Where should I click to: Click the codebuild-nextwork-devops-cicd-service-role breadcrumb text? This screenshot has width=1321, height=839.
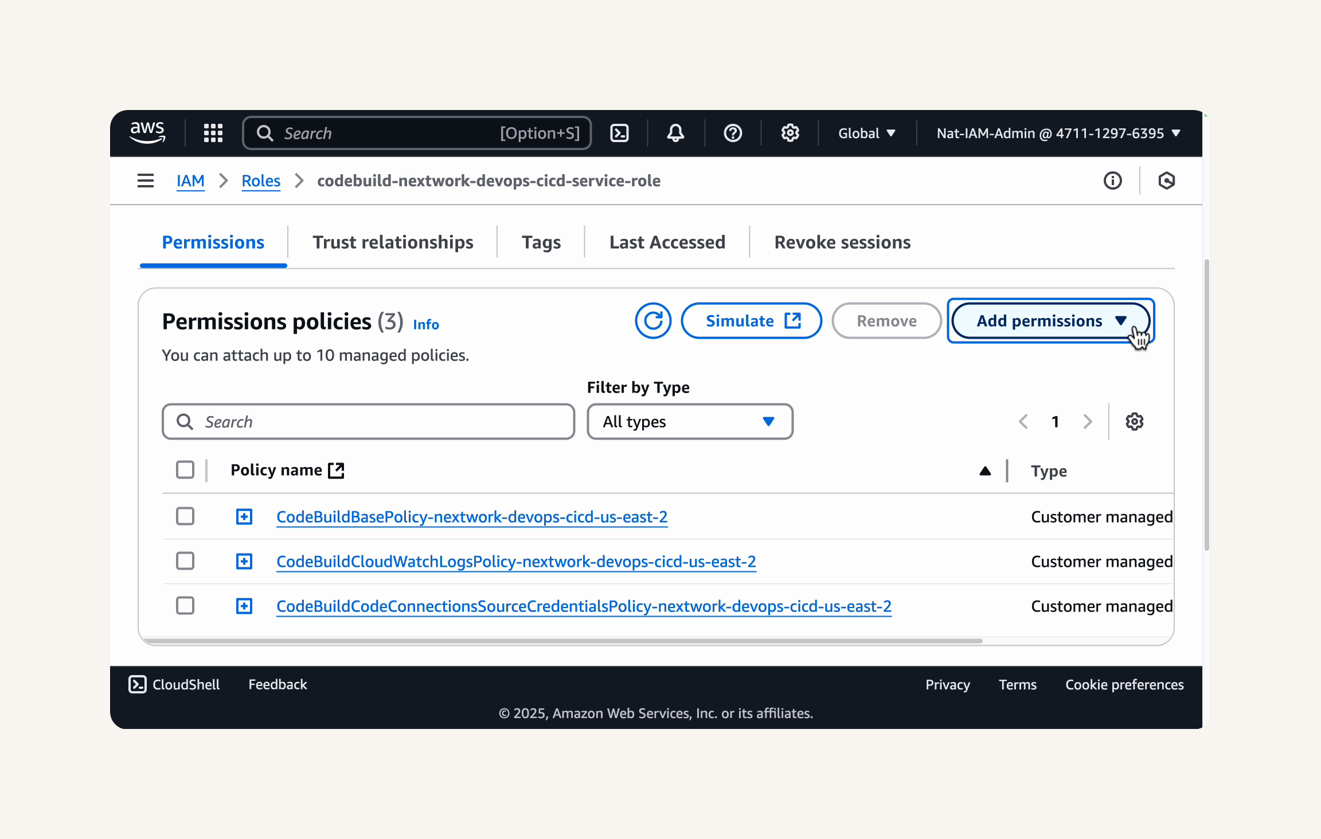point(488,181)
